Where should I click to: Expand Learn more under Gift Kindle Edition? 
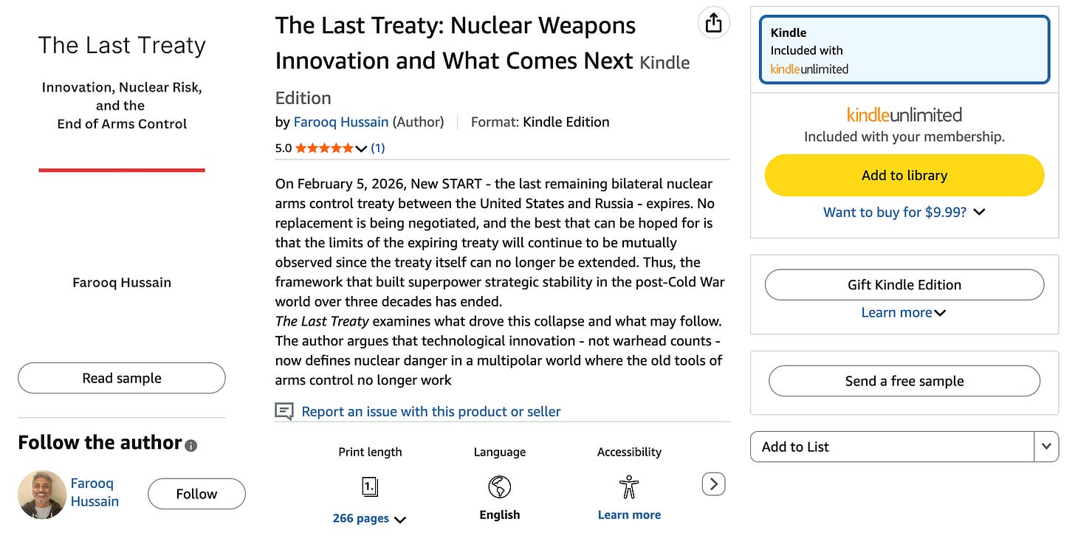[x=904, y=312]
